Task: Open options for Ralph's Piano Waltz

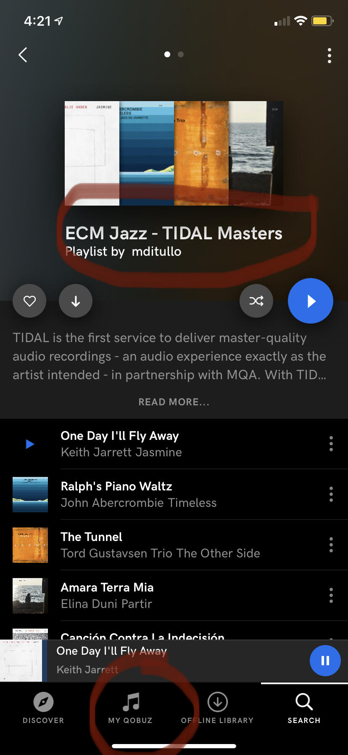Action: (331, 494)
